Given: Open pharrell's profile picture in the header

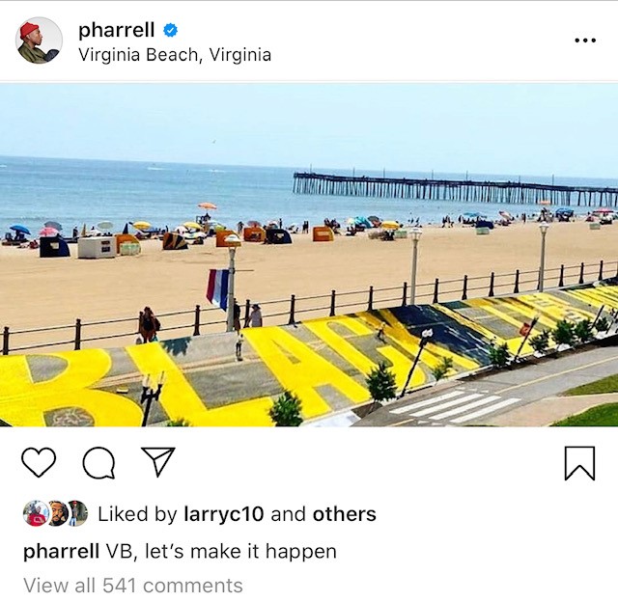Looking at the screenshot, I should 39,41.
